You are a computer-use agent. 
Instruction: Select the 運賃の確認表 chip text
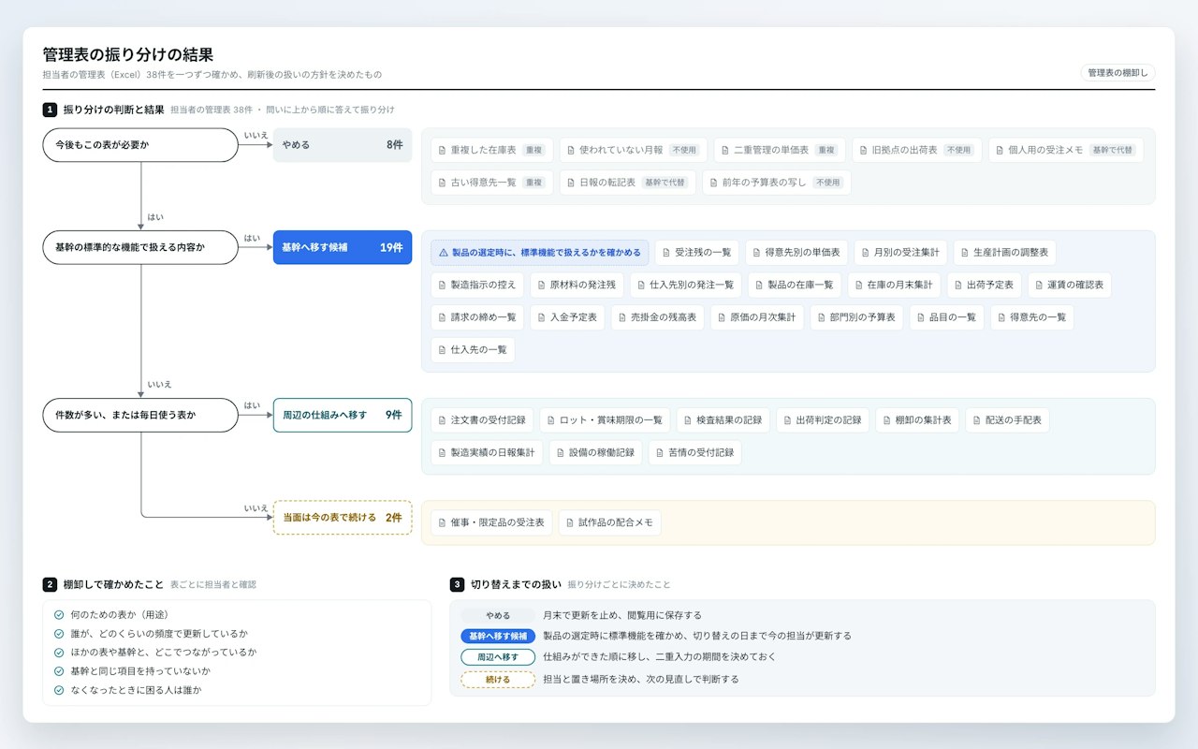coord(1075,285)
